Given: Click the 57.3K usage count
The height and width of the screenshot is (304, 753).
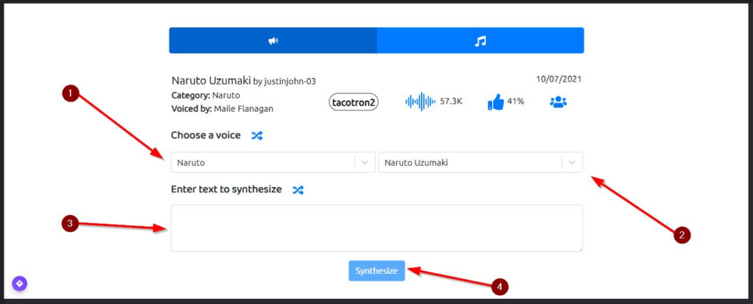Looking at the screenshot, I should click(451, 101).
